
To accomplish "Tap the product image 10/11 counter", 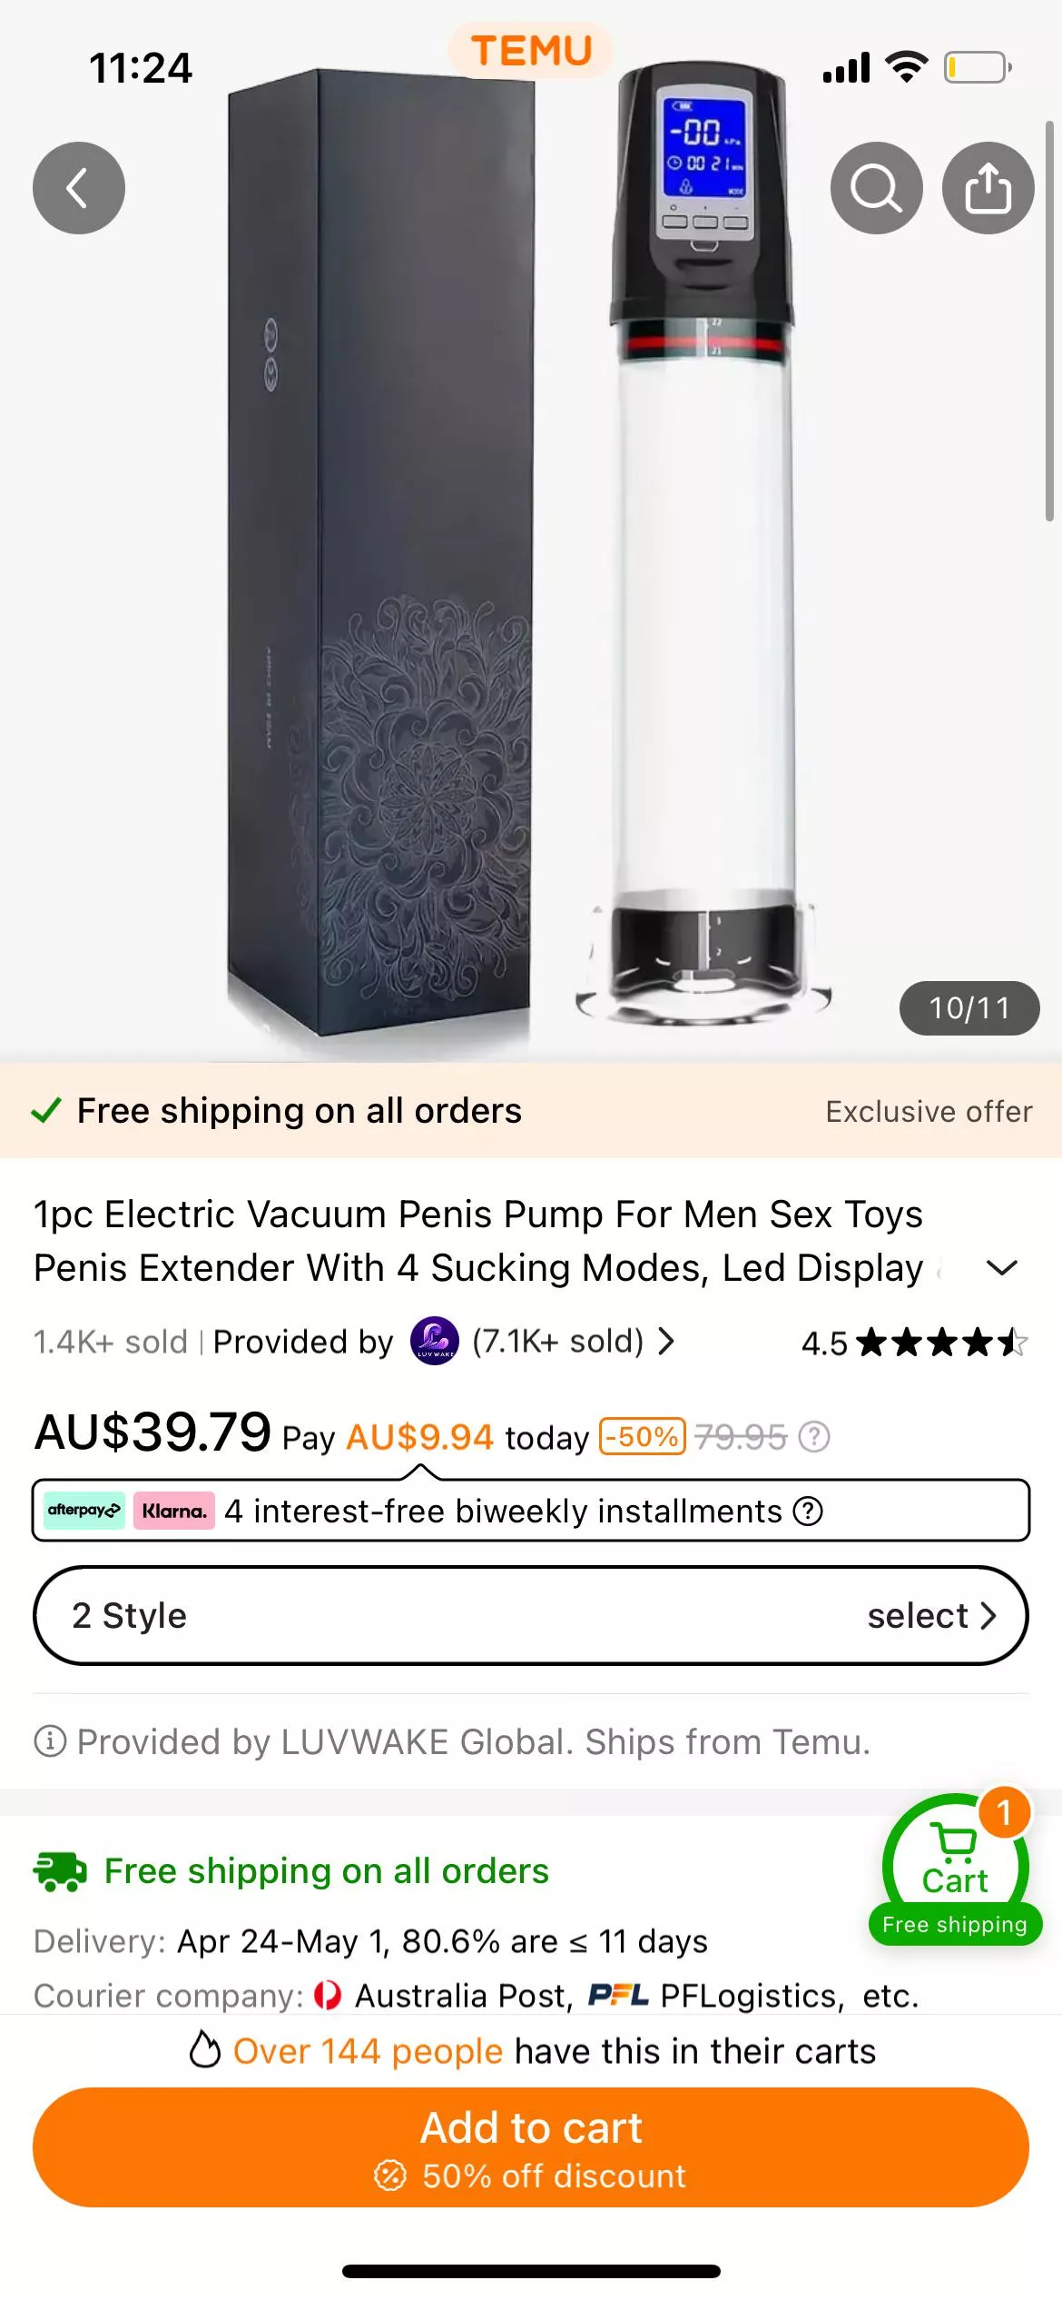I will (x=969, y=1008).
